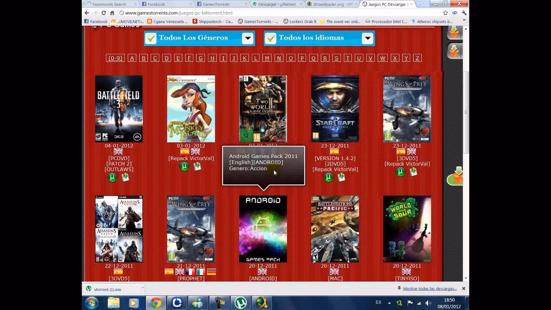551x310 pixels.
Task: Click the orange download arrow at the top of the right sidebar
Action: tap(454, 32)
